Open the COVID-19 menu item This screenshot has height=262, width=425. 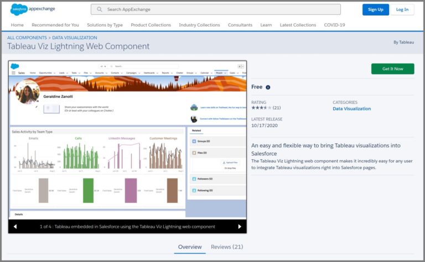pos(334,25)
